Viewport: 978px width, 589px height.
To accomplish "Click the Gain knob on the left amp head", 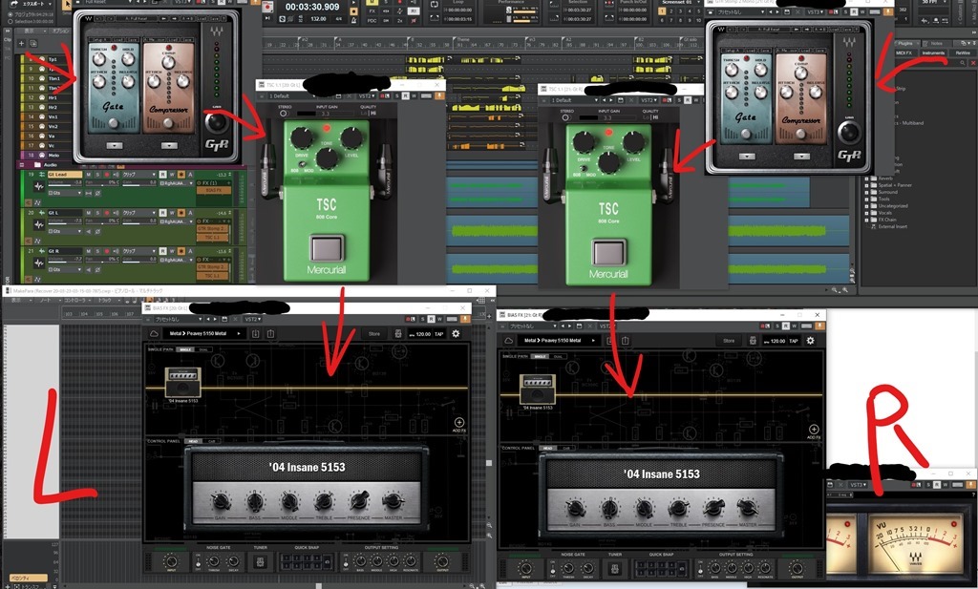I will pyautogui.click(x=221, y=501).
